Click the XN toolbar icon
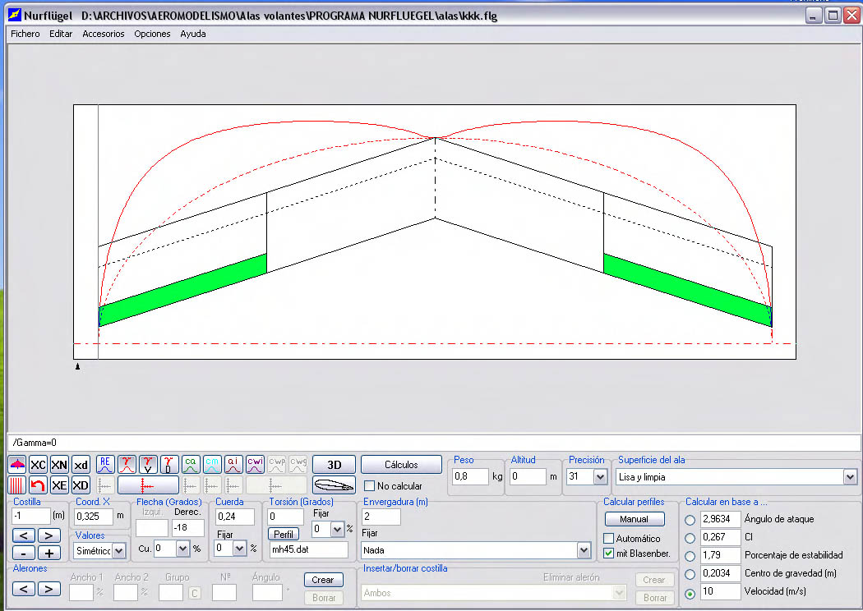This screenshot has height=611, width=863. [x=59, y=465]
